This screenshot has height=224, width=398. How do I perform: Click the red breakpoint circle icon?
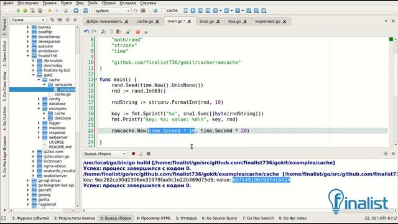coord(137,32)
